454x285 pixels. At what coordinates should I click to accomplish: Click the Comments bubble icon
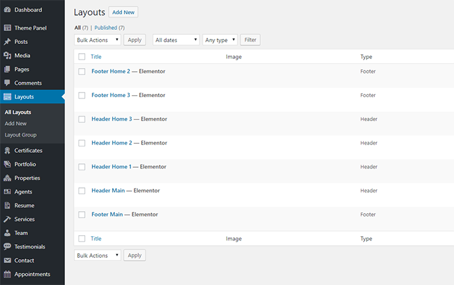tap(7, 83)
